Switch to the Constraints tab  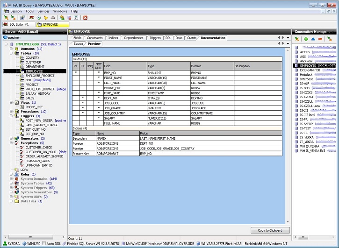click(94, 38)
